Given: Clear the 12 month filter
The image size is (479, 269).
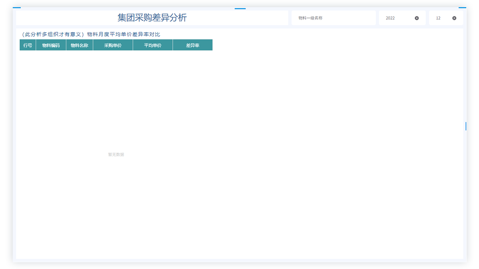Looking at the screenshot, I should coord(454,18).
